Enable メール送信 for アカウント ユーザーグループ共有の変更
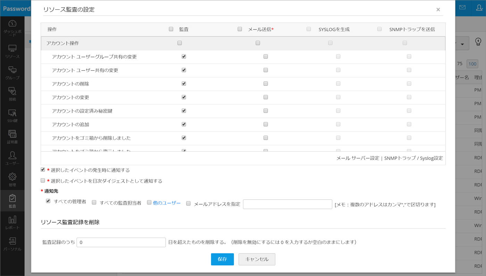486x276 pixels. point(266,57)
